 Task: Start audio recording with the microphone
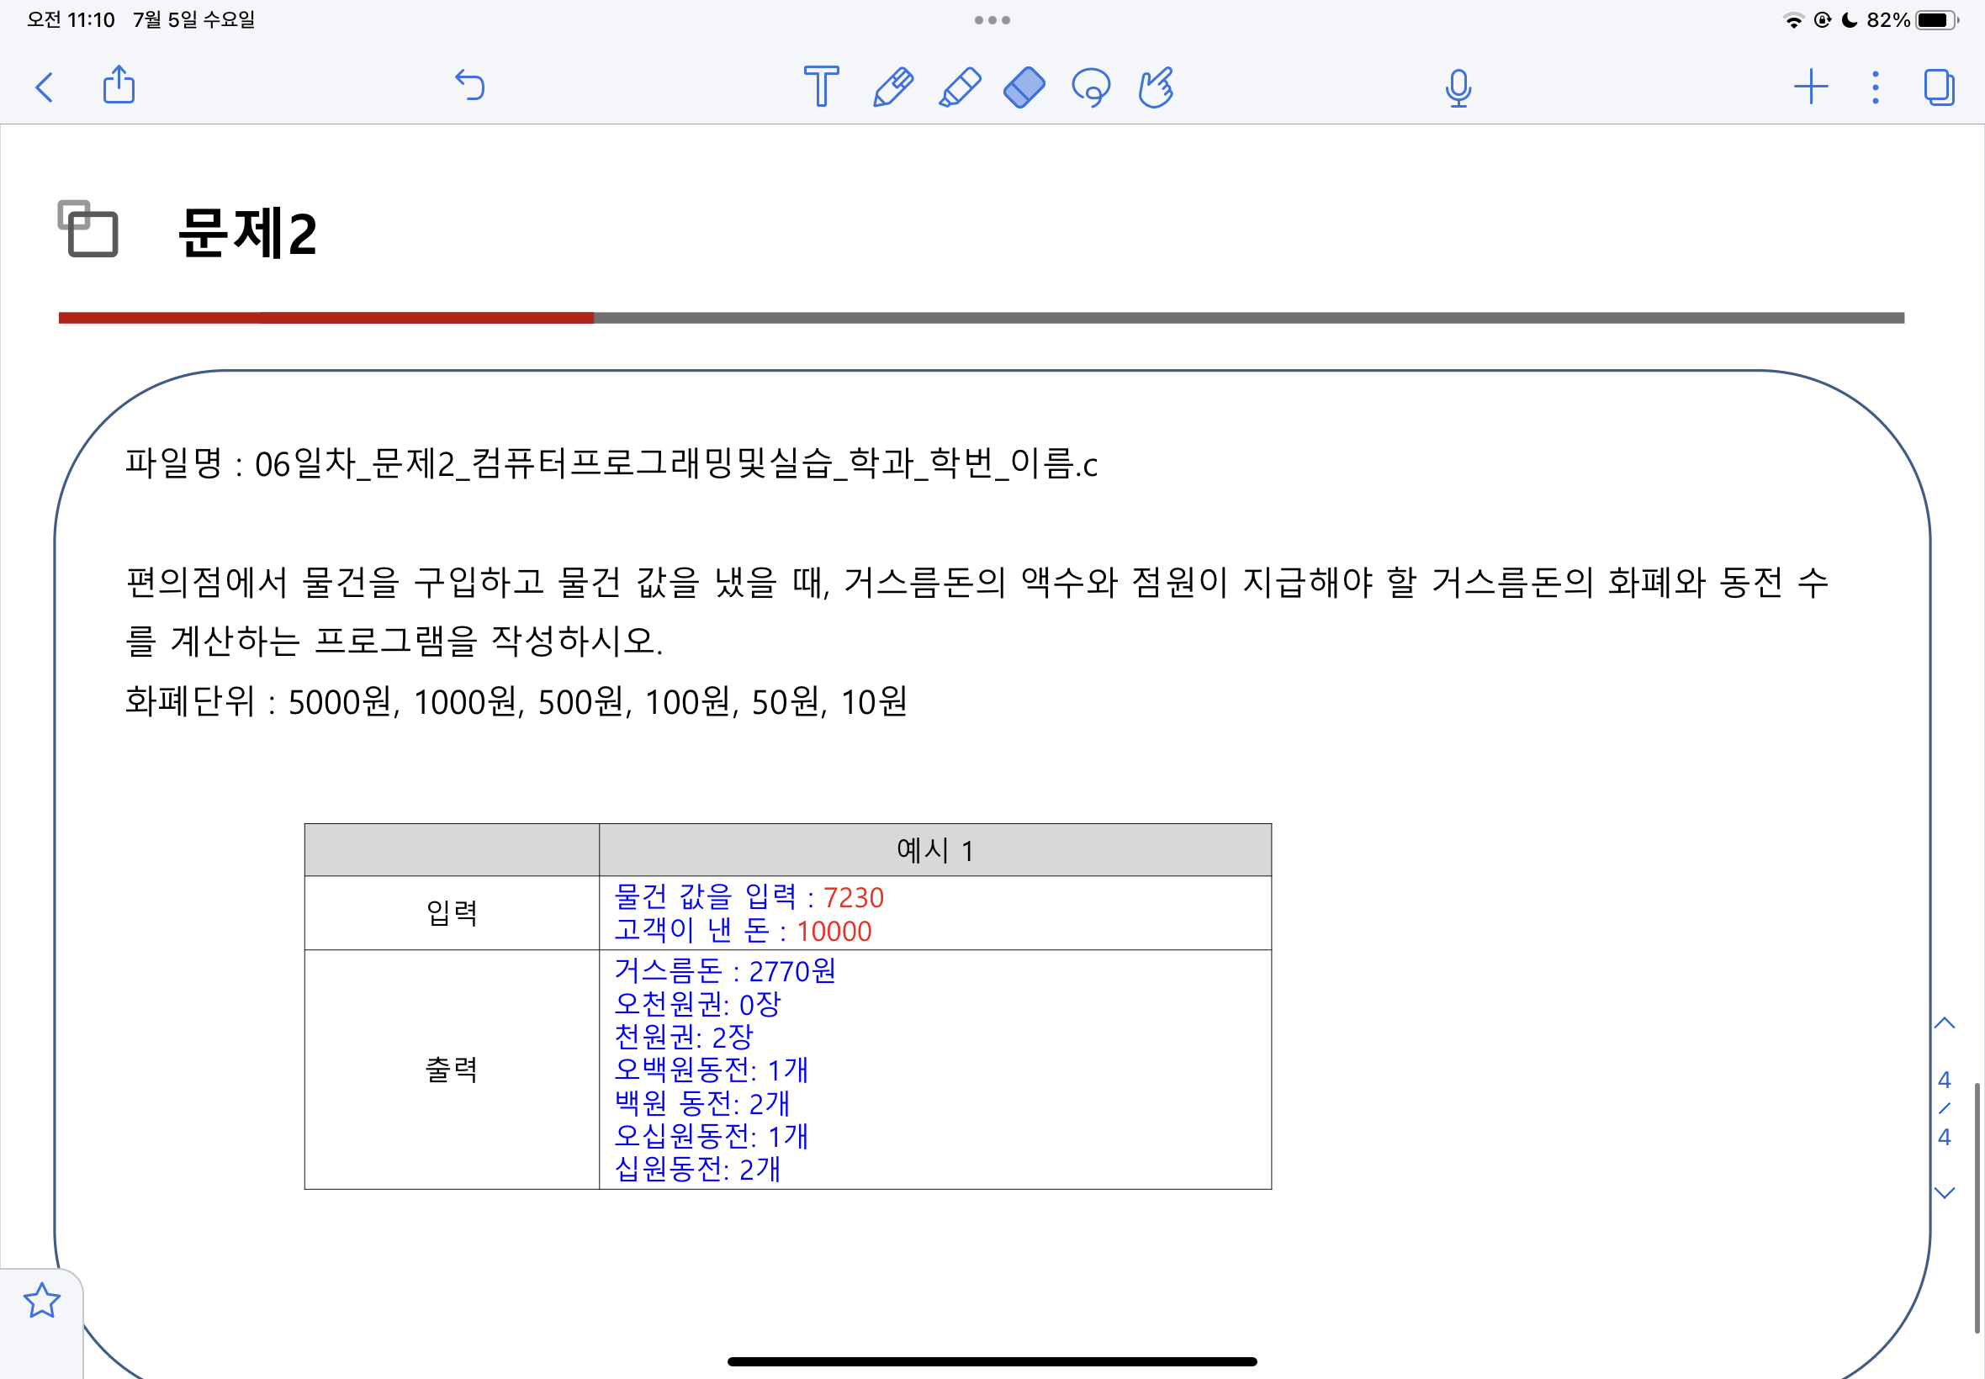1458,87
